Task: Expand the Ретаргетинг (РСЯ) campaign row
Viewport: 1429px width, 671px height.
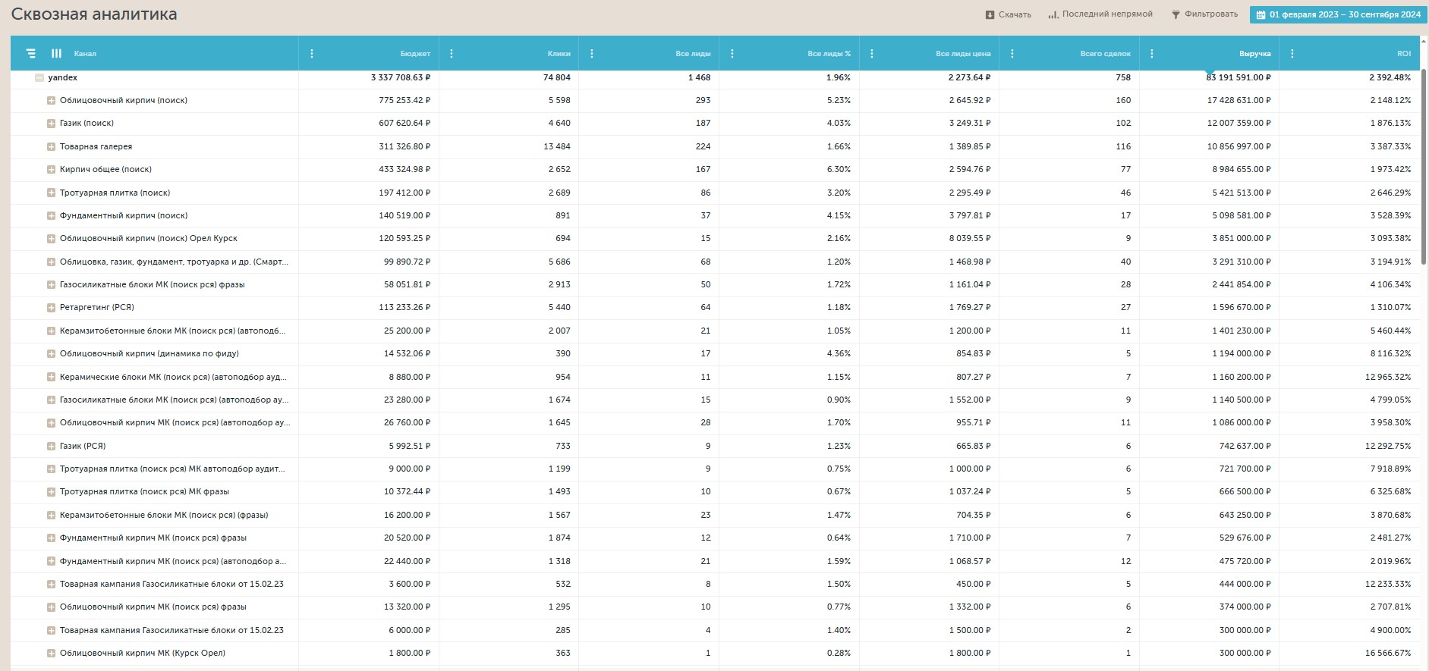Action: click(51, 308)
